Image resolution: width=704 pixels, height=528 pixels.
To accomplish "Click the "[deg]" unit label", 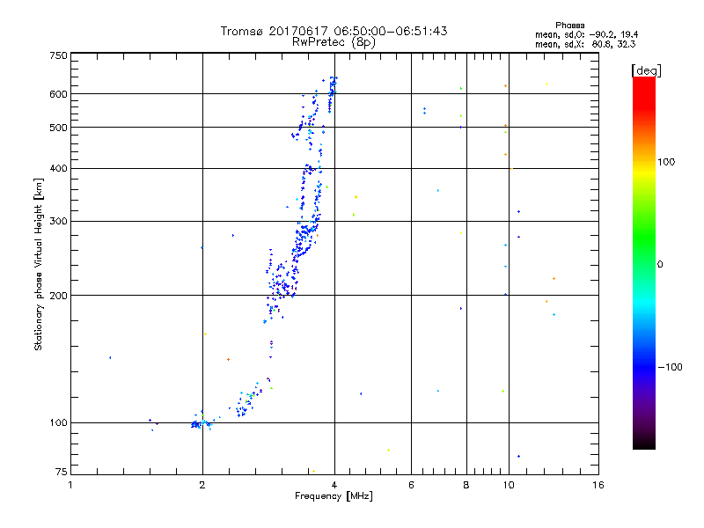I will point(646,70).
